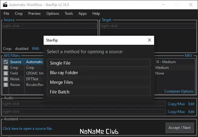The image size is (198, 137).
Task: Choose the Blu-ray Folder option
Action: click(99, 73)
